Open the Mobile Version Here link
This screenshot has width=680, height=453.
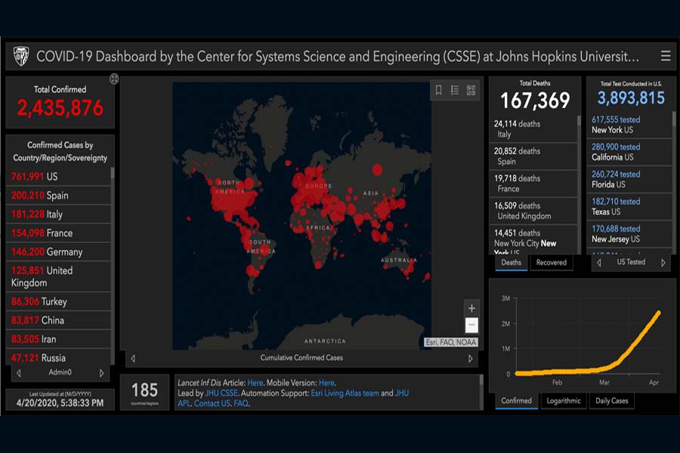(326, 383)
